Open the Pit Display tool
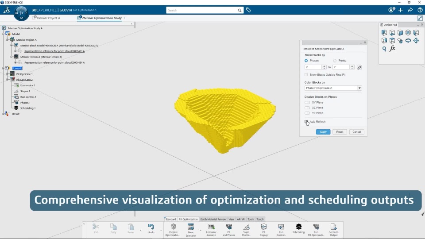Image resolution: width=425 pixels, height=239 pixels. (263, 230)
